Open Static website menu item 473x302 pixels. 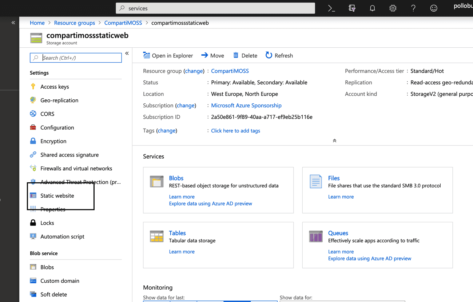click(57, 195)
